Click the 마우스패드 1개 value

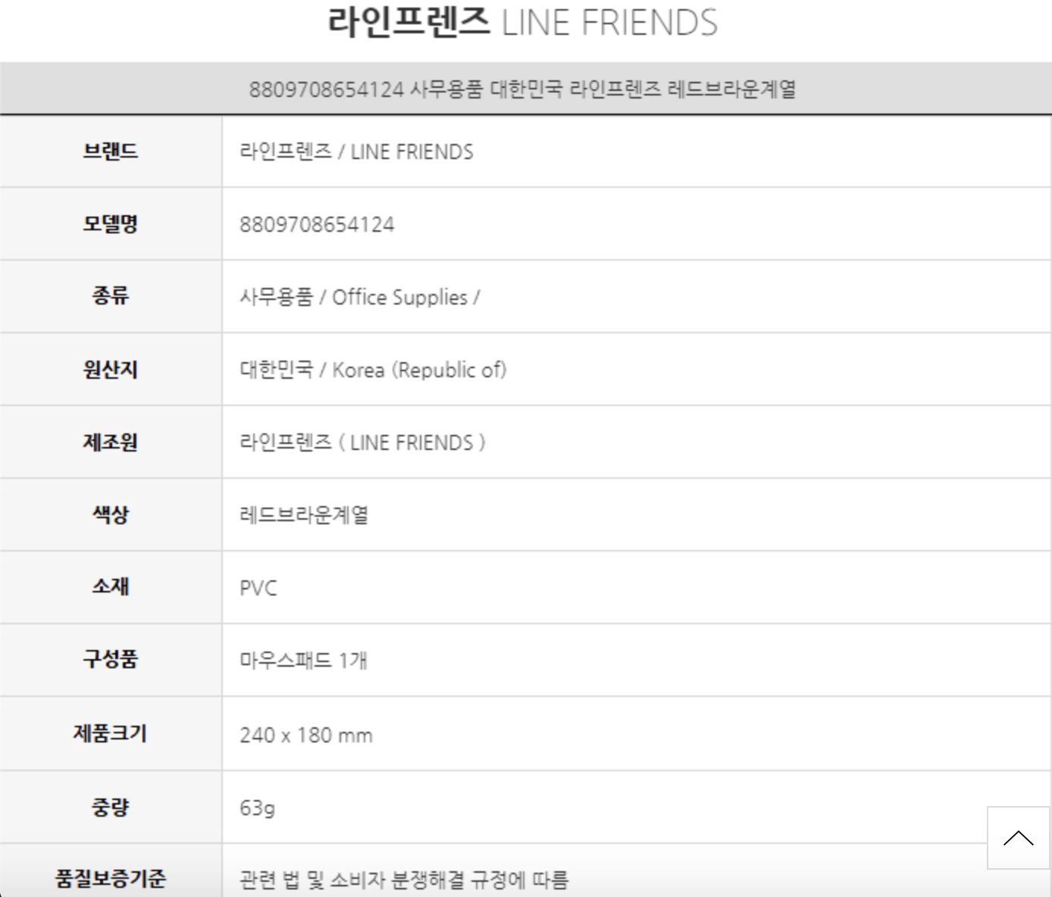(303, 661)
